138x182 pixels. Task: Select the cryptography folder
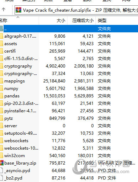pos(18,66)
